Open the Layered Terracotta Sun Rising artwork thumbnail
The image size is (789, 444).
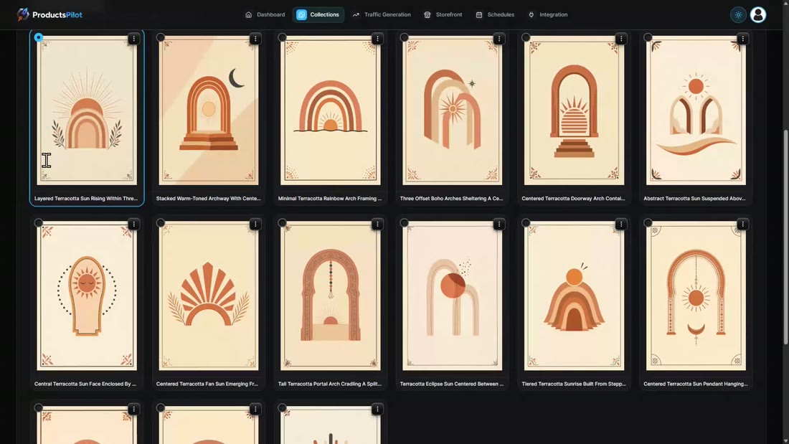(87, 110)
